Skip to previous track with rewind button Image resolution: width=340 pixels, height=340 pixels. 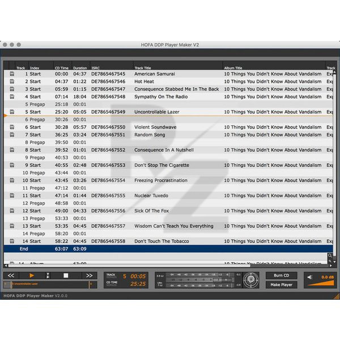pos(11,275)
